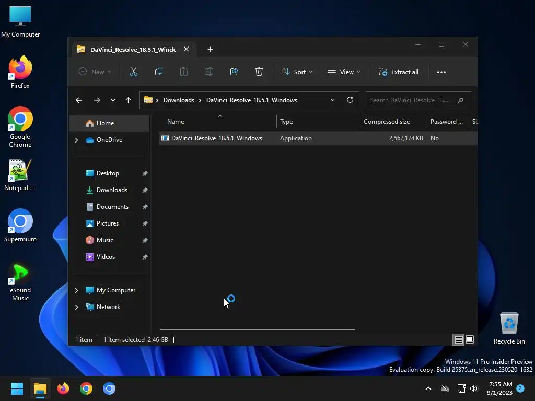This screenshot has height=401, width=535.
Task: Open the New menu button
Action: [x=95, y=72]
